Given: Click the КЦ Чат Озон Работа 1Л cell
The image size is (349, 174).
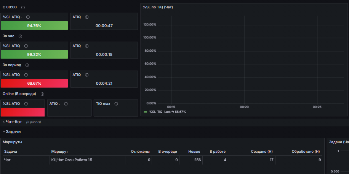Looking at the screenshot, I should coord(72,160).
